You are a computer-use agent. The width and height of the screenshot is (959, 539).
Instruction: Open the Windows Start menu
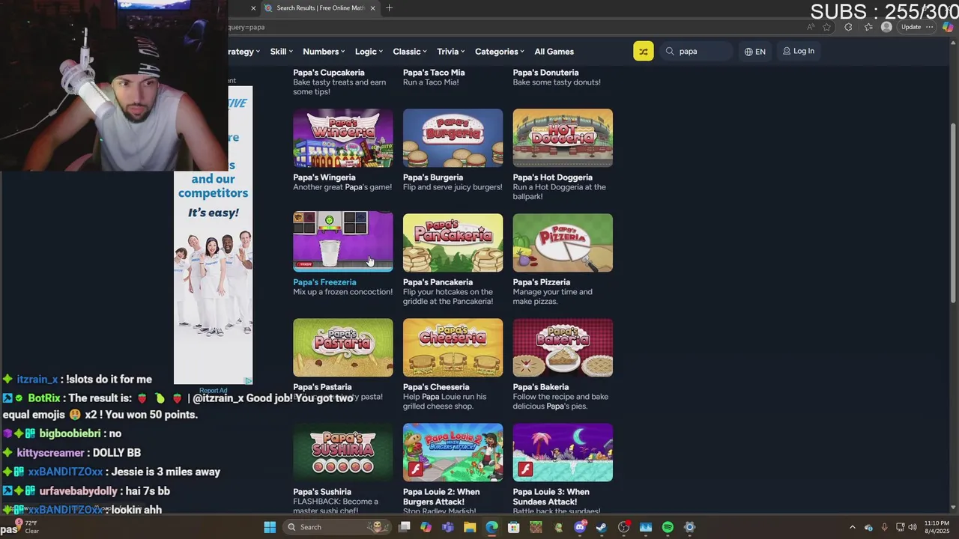pyautogui.click(x=270, y=527)
